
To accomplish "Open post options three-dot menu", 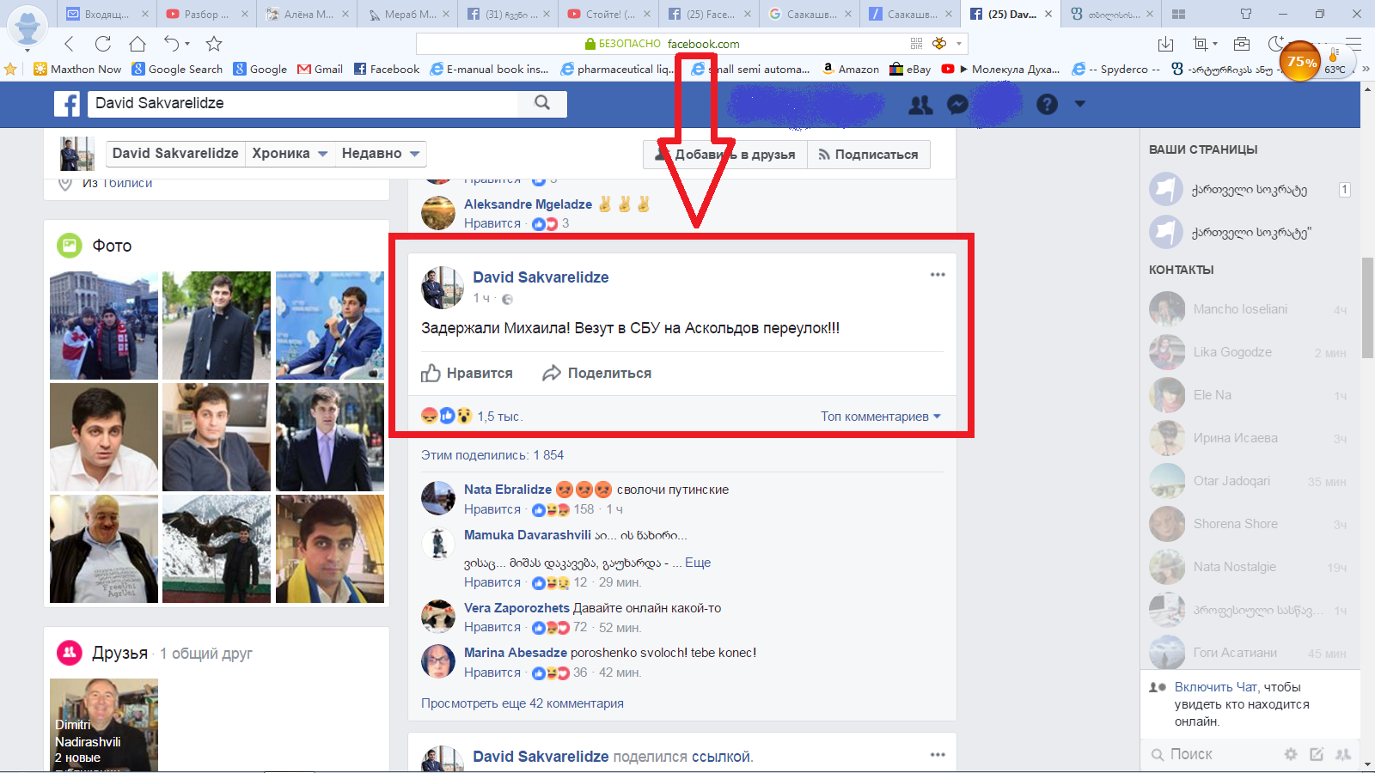I will click(938, 275).
